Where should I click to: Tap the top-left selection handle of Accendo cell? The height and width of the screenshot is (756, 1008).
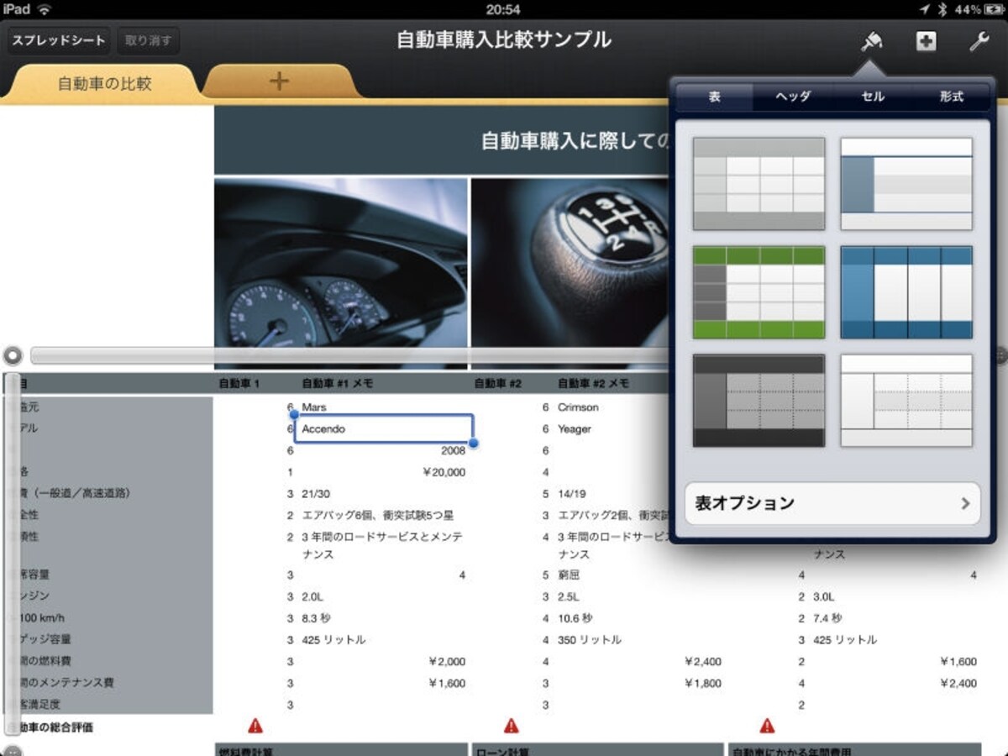click(295, 415)
